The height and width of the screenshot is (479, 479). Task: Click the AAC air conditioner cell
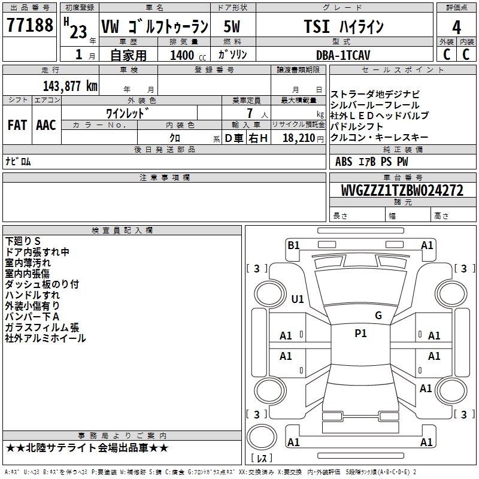pos(46,125)
